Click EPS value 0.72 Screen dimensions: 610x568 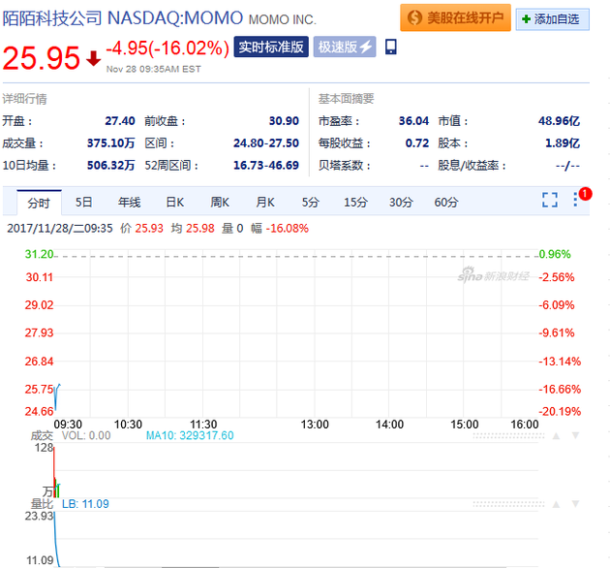tap(417, 143)
